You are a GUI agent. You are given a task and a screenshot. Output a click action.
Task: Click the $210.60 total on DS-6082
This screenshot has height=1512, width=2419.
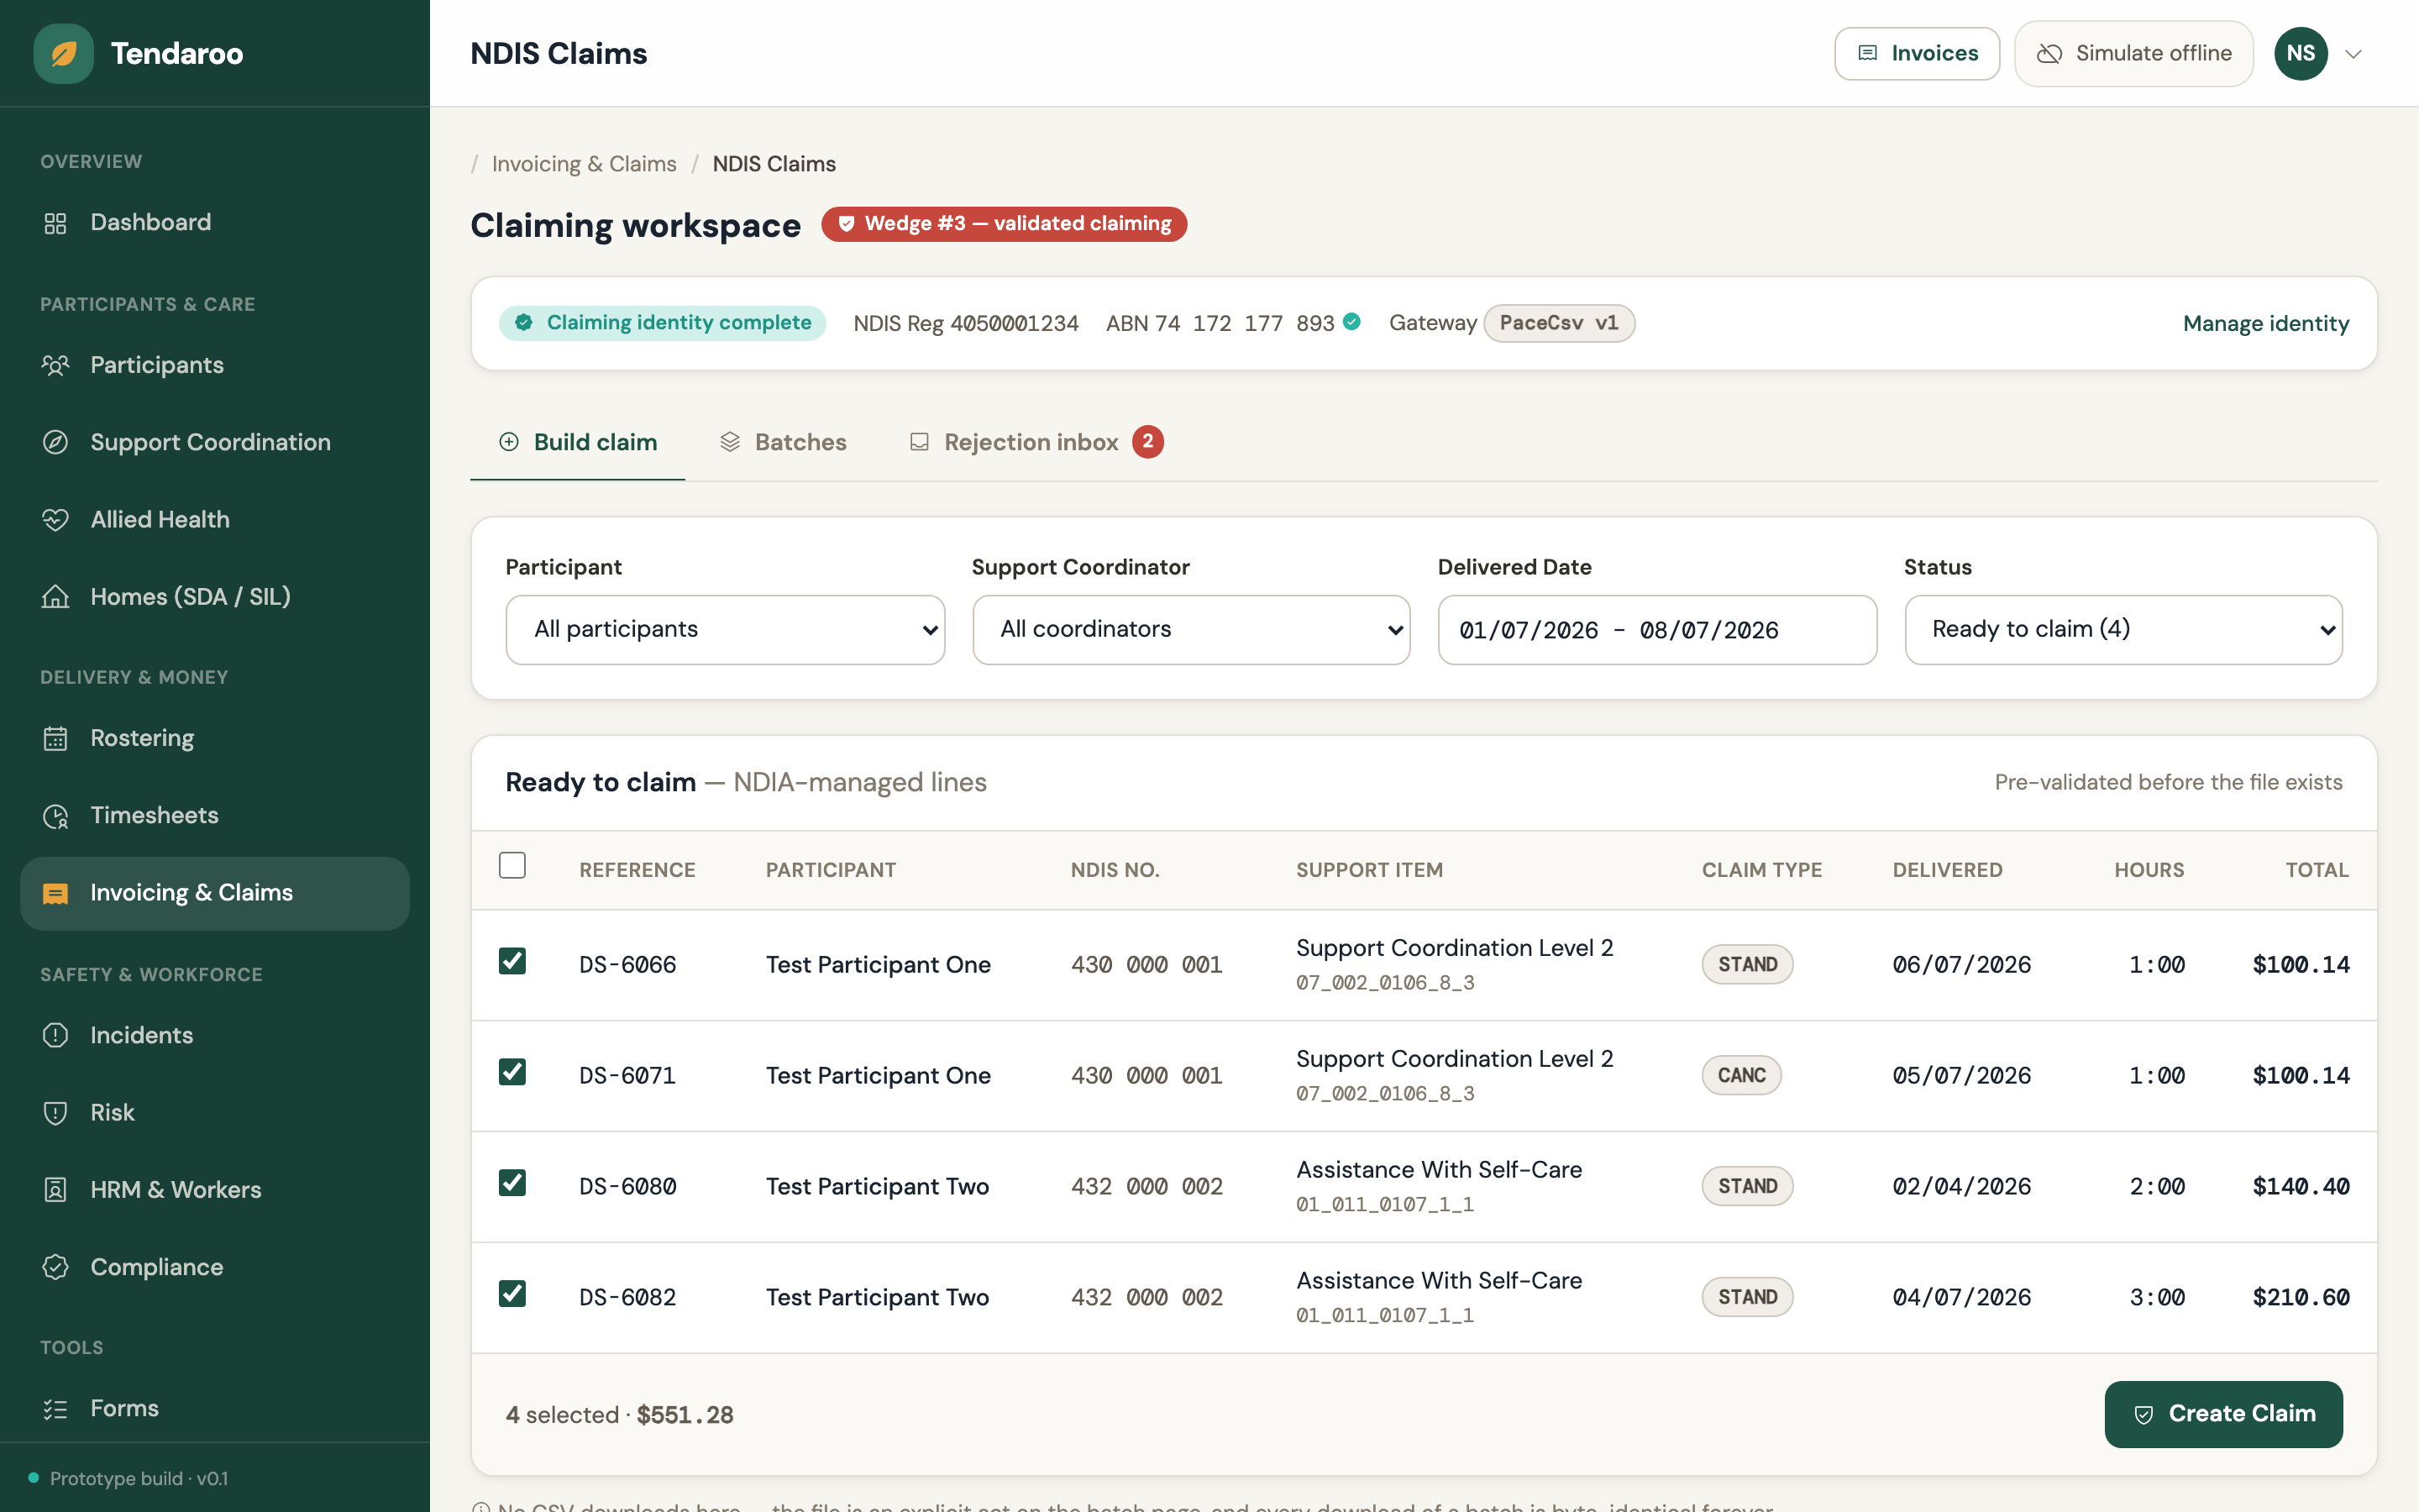pyautogui.click(x=2300, y=1297)
